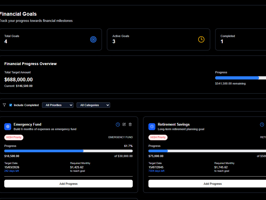
Task: Delete the Emergency Fund goal
Action: tap(130, 125)
